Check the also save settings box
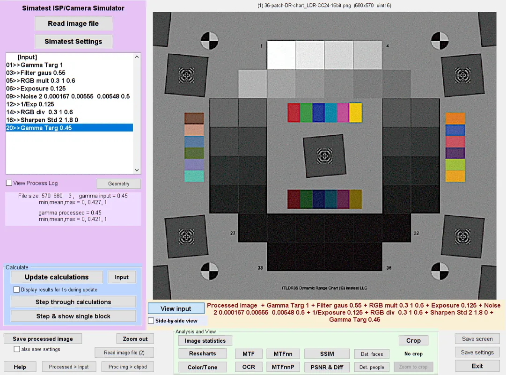Image resolution: width=506 pixels, height=375 pixels. pos(17,349)
